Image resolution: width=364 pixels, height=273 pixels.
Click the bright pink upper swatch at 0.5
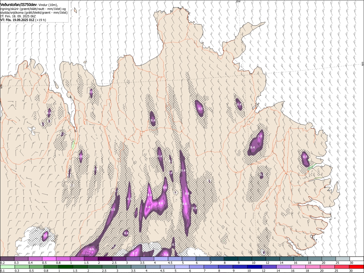click(x=49, y=258)
